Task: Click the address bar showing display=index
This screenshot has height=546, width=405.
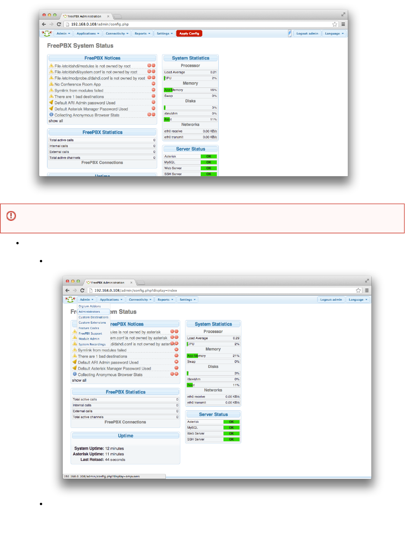Action: 225,291
